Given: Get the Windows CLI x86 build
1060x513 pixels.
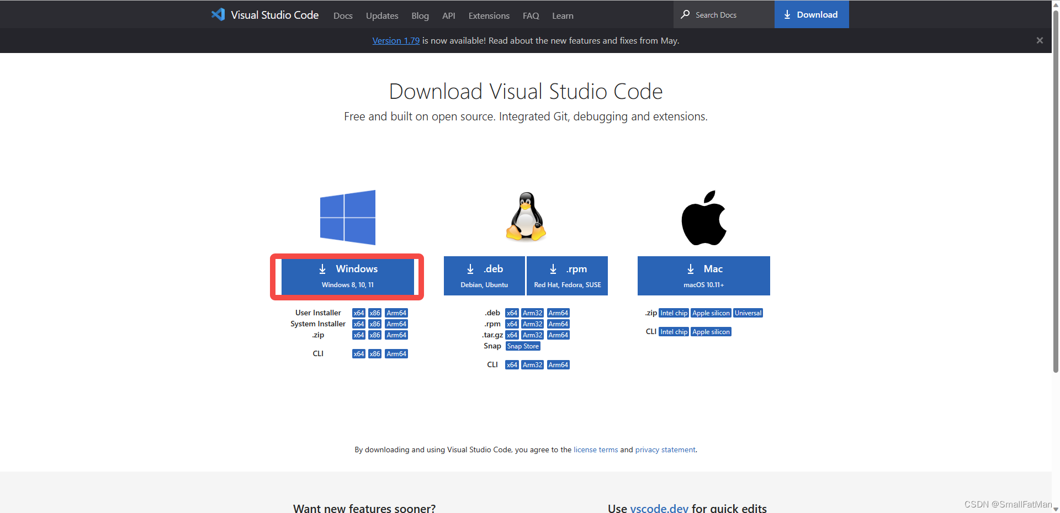Looking at the screenshot, I should tap(375, 354).
